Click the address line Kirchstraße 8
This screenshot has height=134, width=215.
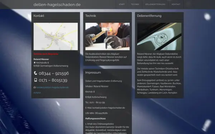coord(42,63)
